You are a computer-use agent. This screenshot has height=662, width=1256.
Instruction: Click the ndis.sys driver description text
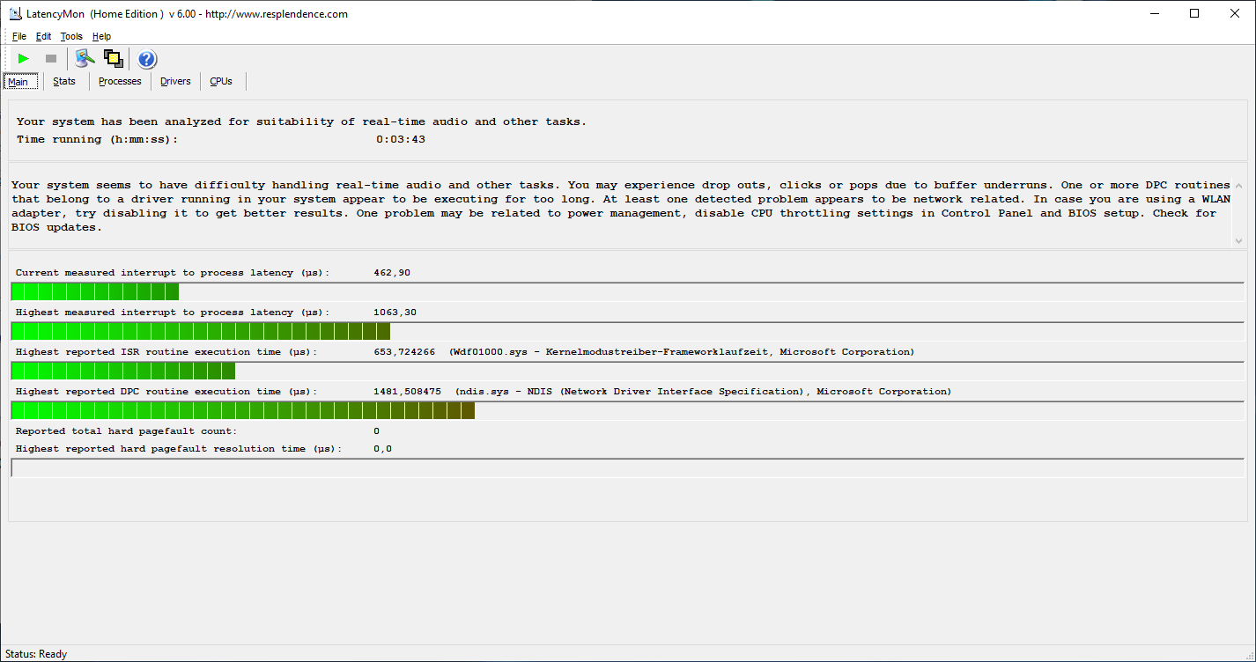704,392
